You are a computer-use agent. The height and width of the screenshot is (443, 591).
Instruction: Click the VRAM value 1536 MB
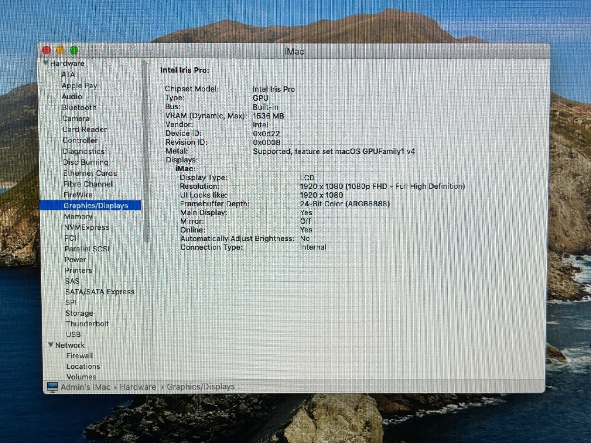click(268, 116)
